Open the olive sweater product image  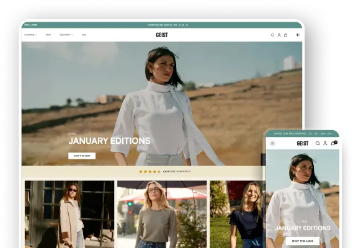(x=162, y=214)
